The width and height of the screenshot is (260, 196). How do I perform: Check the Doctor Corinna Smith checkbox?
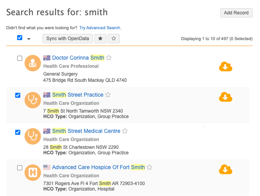[x=20, y=58]
